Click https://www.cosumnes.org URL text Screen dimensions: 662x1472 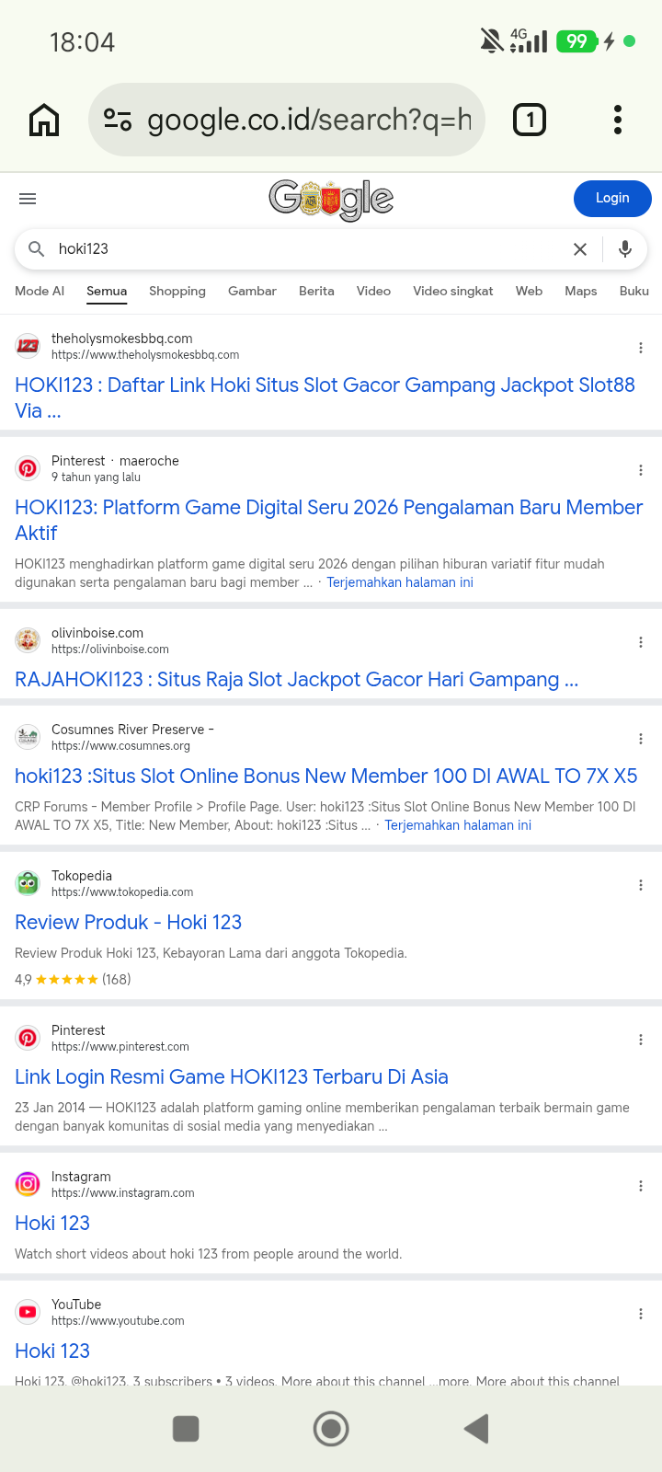point(120,746)
